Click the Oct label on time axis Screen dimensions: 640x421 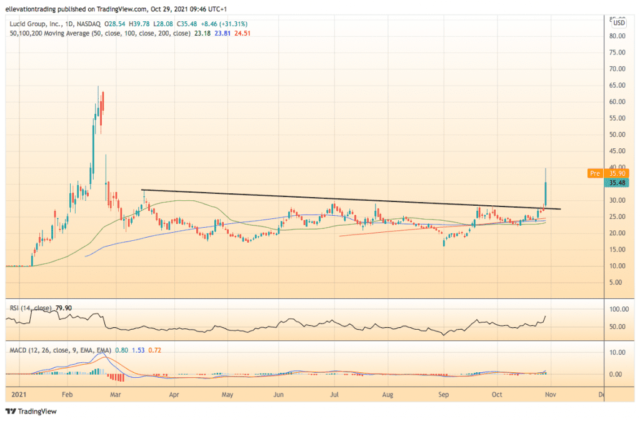tap(497, 395)
